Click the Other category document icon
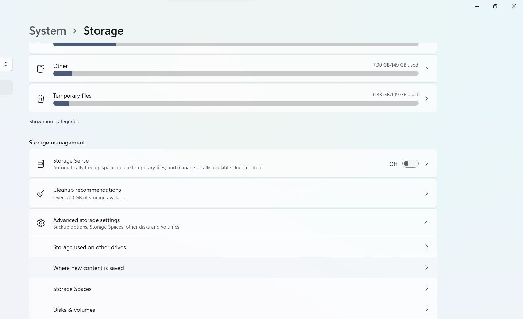 [41, 69]
